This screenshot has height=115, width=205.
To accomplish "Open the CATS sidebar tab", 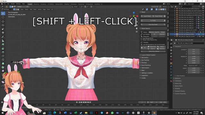I will tap(168, 34).
